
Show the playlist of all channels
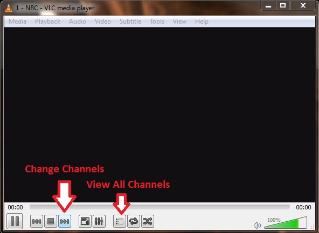[x=120, y=221]
